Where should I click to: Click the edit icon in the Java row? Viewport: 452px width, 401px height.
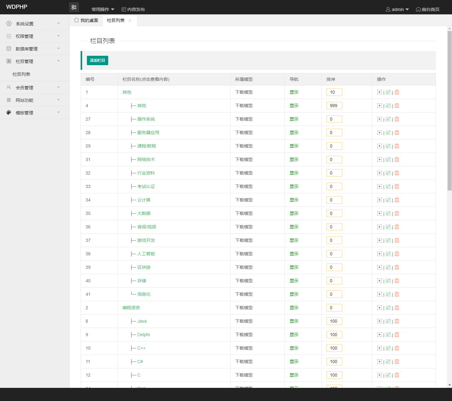tap(388, 321)
